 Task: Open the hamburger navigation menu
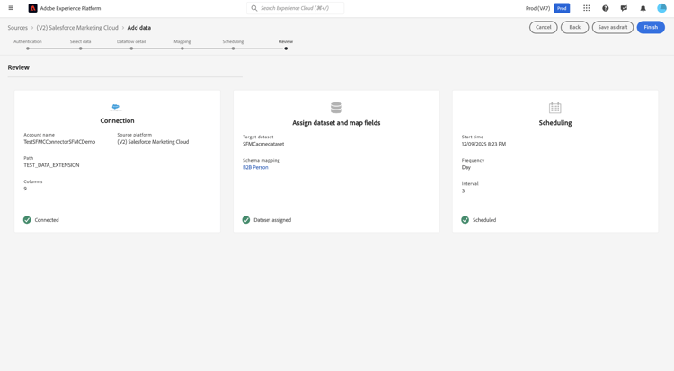tap(11, 8)
